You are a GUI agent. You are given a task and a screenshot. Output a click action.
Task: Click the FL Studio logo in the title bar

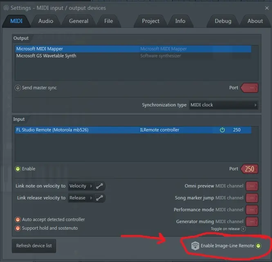pyautogui.click(x=6, y=8)
